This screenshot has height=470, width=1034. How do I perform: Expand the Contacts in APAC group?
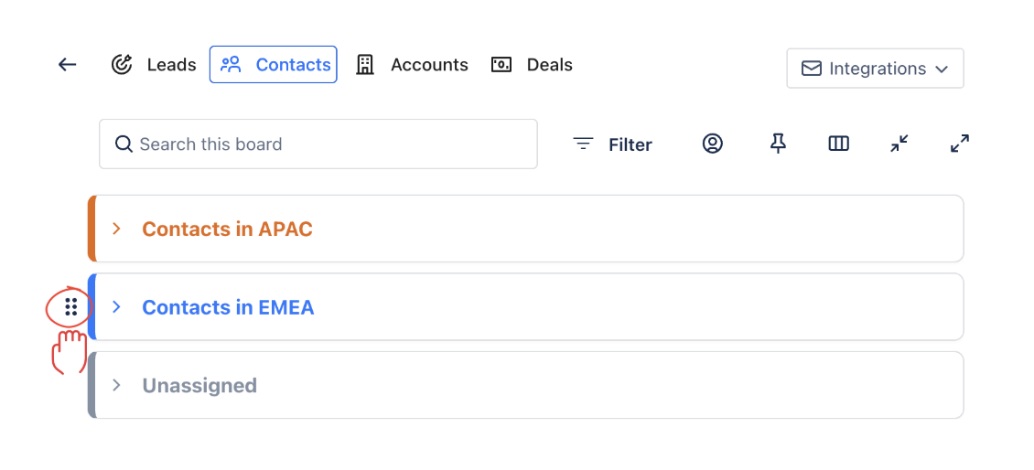(x=116, y=229)
